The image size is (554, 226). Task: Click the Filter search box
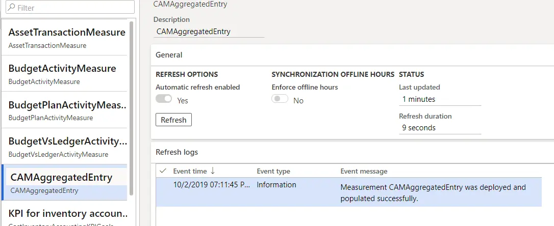coord(70,7)
